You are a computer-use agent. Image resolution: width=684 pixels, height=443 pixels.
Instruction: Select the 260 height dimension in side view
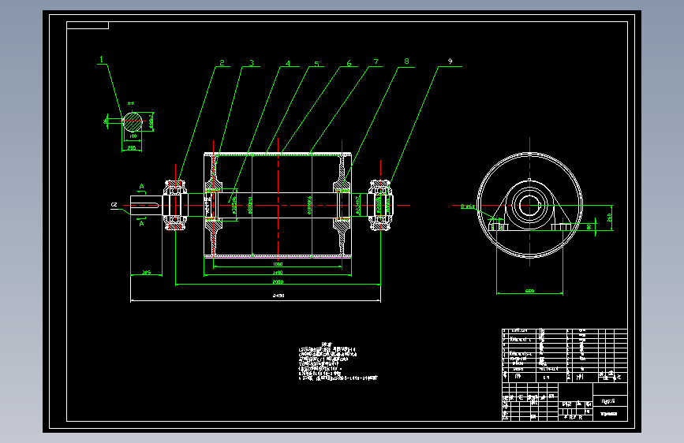tap(610, 217)
